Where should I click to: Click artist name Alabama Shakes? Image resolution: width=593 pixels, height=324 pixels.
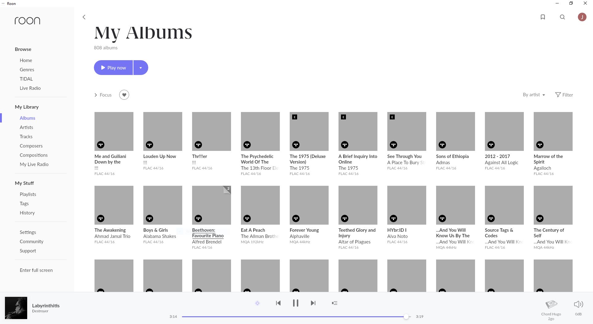pos(160,236)
